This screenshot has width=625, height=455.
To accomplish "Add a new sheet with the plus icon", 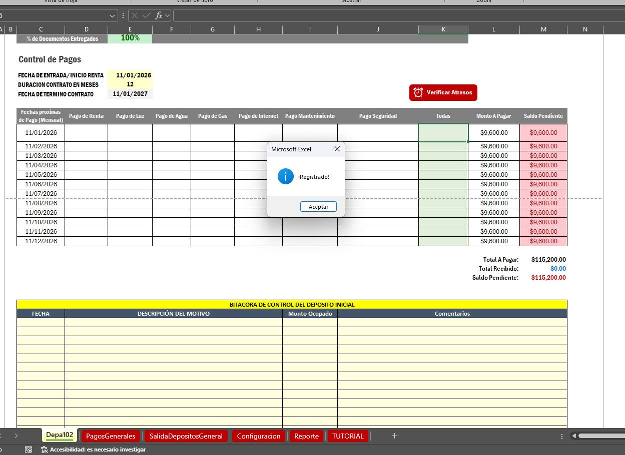I will tap(394, 436).
